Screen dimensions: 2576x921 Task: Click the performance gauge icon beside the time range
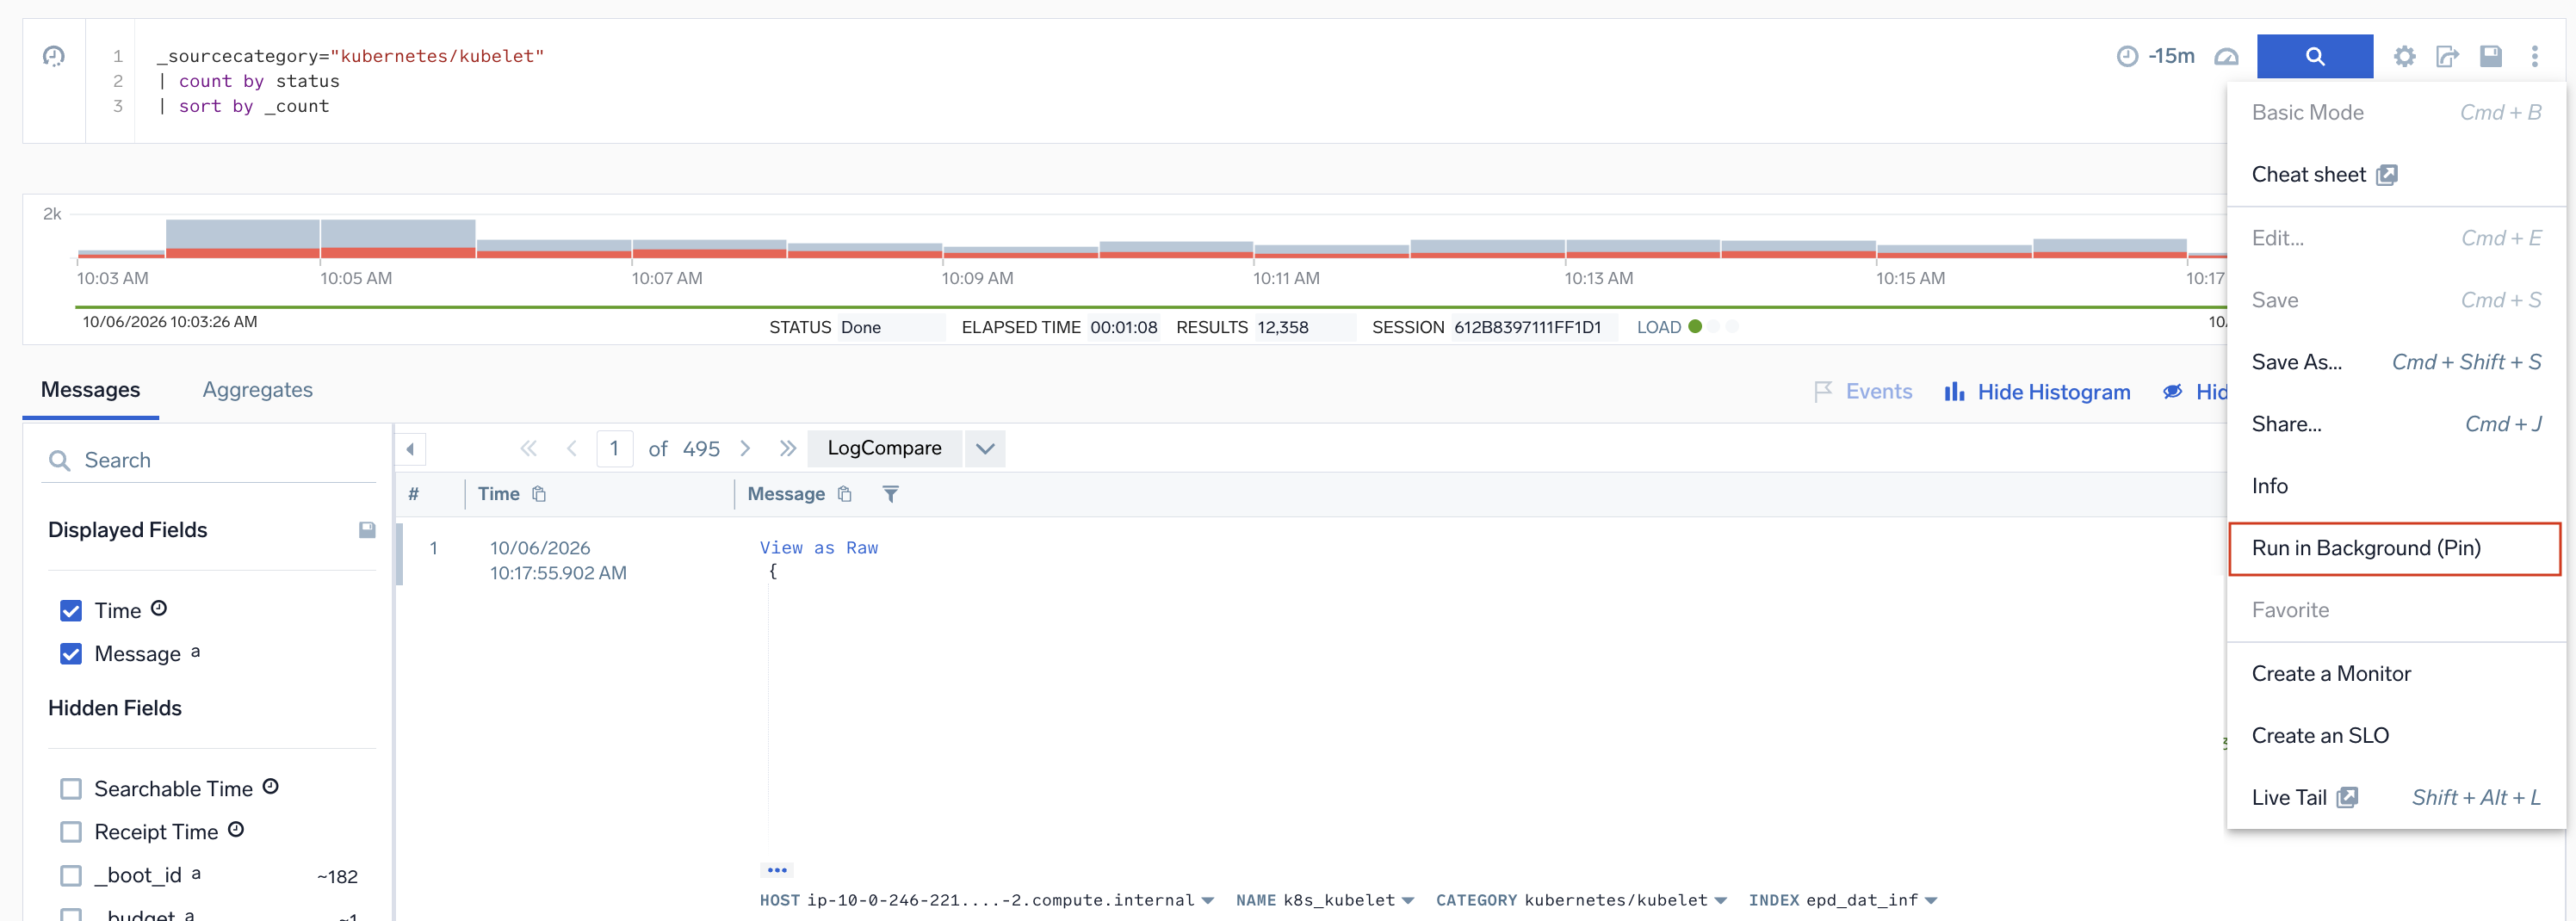(x=2226, y=56)
